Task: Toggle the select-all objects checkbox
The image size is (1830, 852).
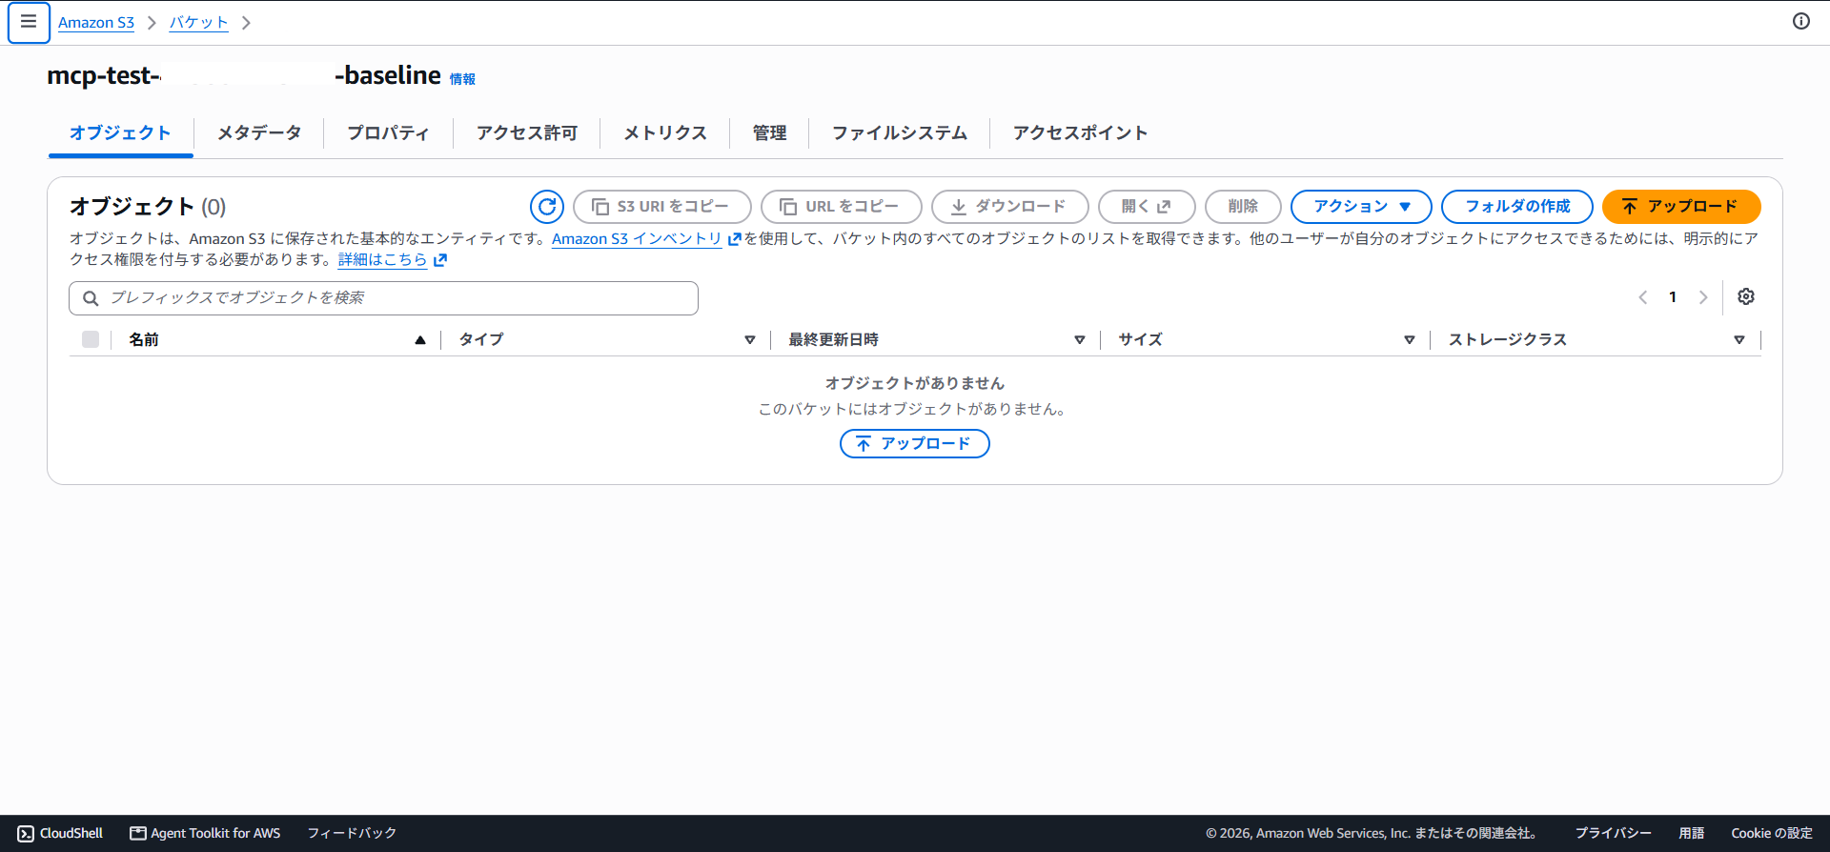Action: tap(91, 339)
